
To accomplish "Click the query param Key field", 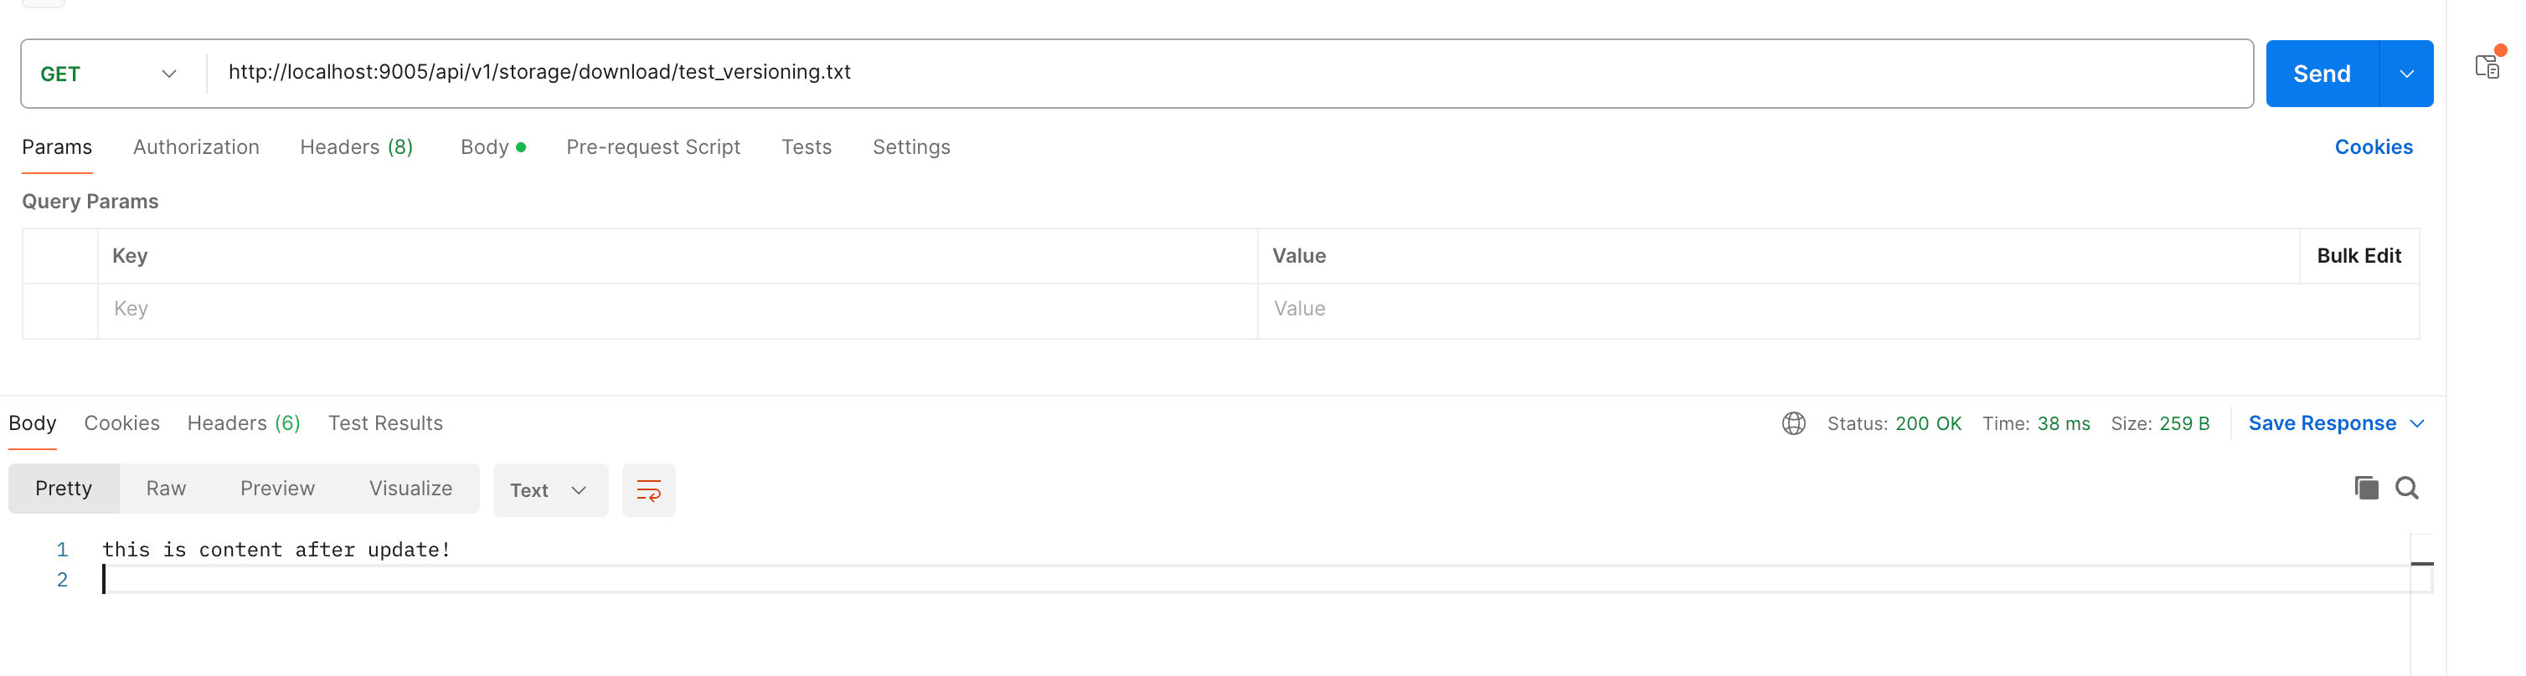I will 677,309.
